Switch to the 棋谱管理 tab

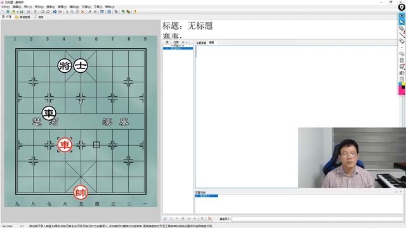click(x=23, y=17)
